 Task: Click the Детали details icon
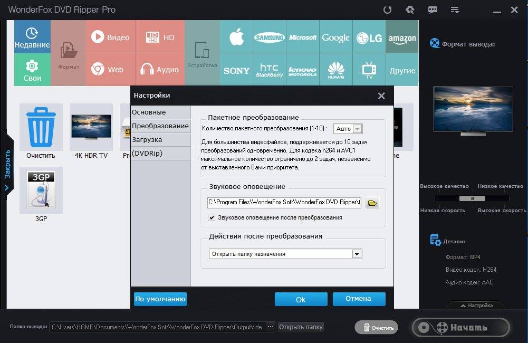tap(435, 240)
